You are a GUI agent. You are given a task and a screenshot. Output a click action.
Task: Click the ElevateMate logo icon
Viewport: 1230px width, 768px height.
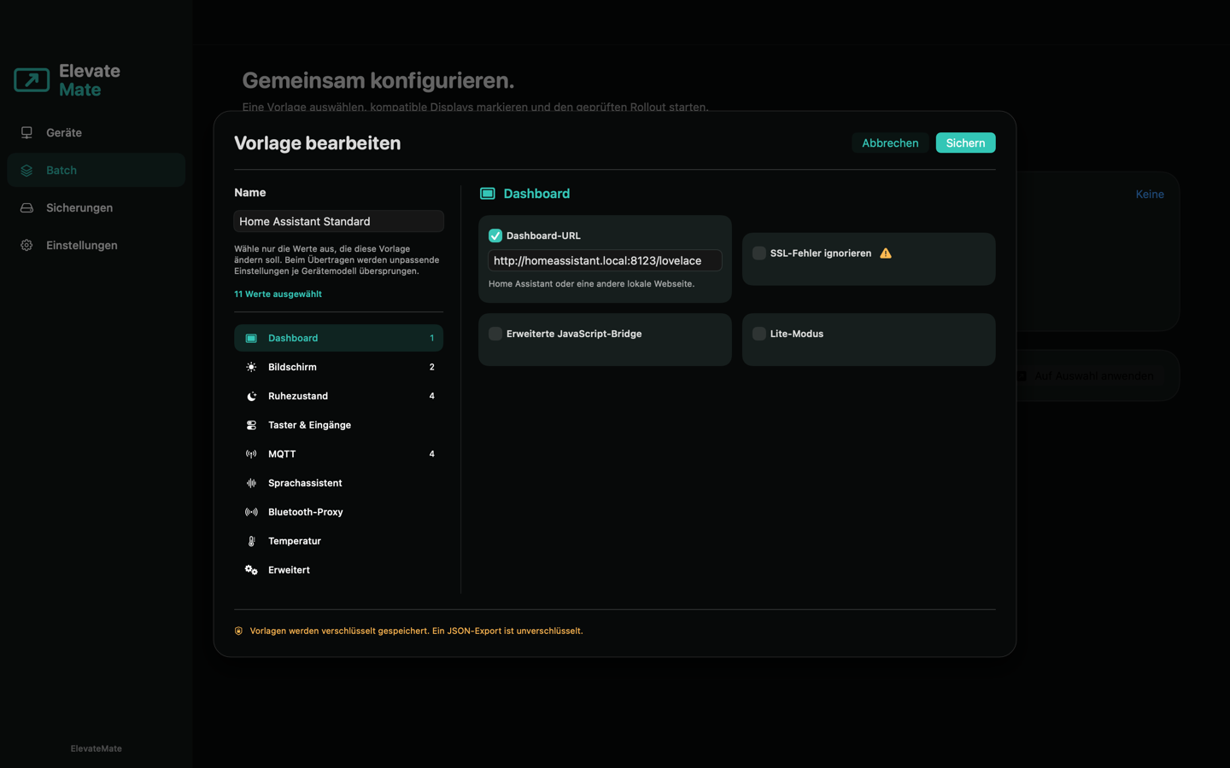coord(32,80)
